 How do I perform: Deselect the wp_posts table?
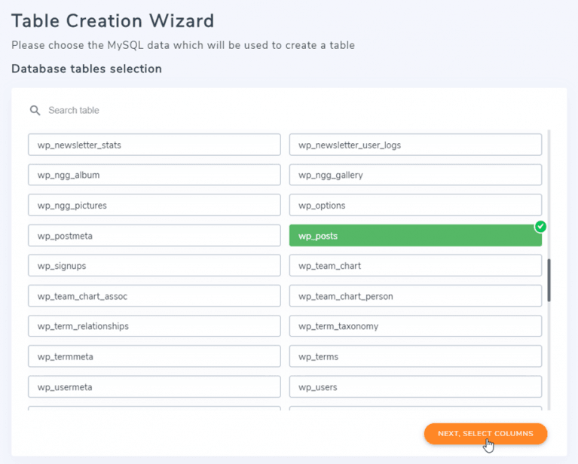tap(415, 236)
